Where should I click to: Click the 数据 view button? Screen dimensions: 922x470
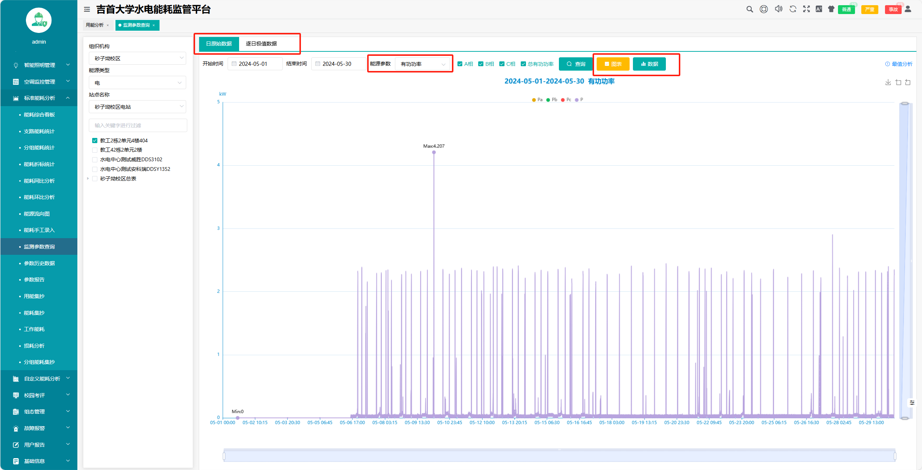(x=649, y=64)
